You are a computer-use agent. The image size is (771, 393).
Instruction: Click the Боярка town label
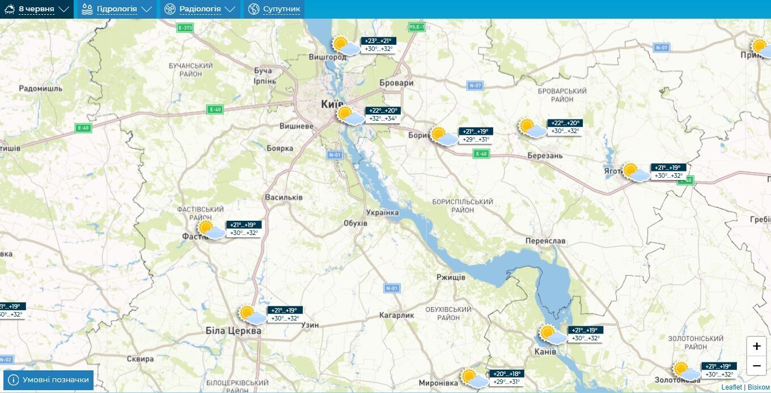(x=280, y=148)
